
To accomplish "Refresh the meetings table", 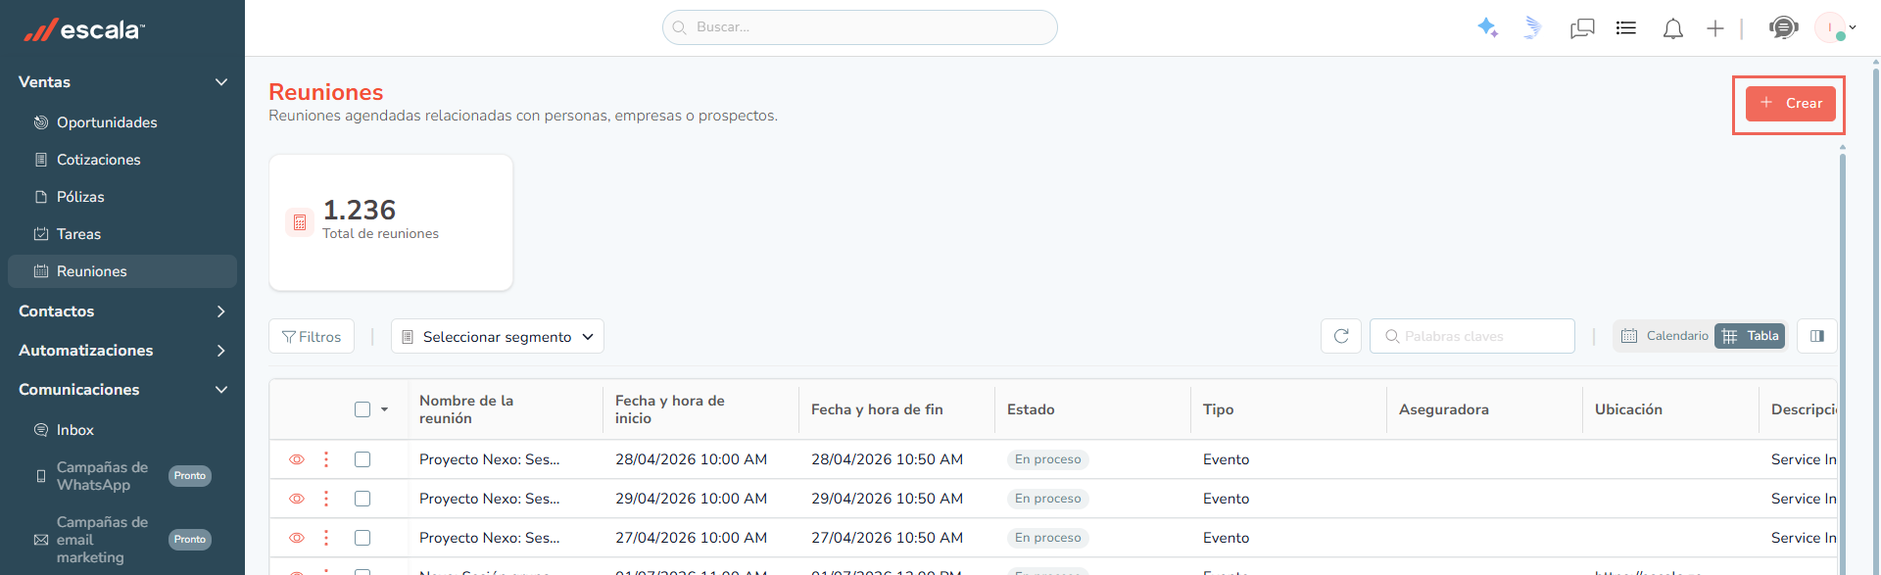I will [1341, 336].
